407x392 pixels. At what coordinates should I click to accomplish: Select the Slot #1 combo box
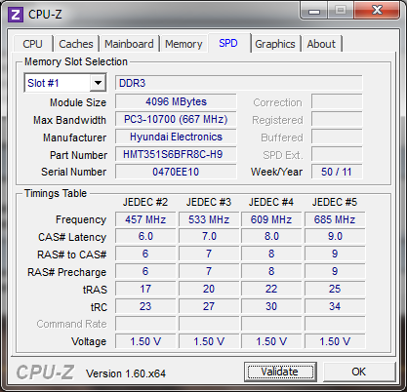click(65, 83)
